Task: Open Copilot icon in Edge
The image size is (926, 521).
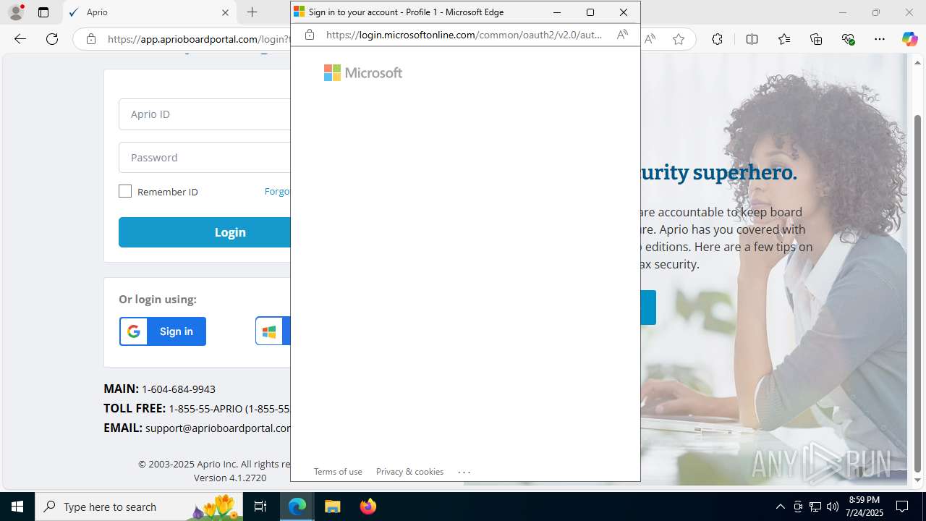Action: 909,39
